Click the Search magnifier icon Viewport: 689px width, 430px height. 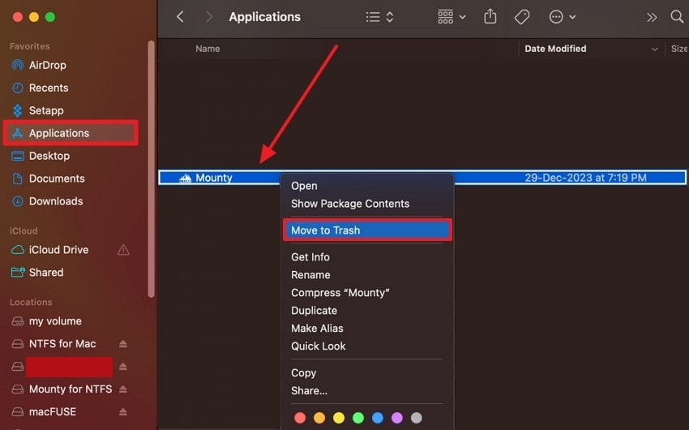pos(677,17)
